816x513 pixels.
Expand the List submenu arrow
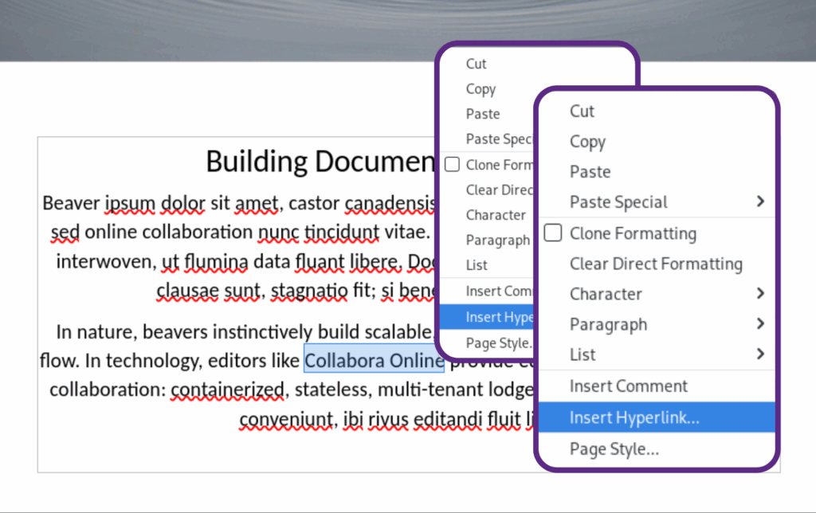[x=760, y=354]
